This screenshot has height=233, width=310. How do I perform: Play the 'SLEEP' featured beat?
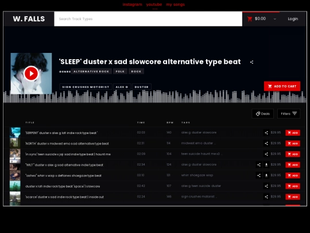(x=31, y=74)
